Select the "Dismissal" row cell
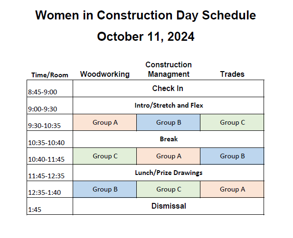The width and height of the screenshot is (293, 238). click(169, 206)
